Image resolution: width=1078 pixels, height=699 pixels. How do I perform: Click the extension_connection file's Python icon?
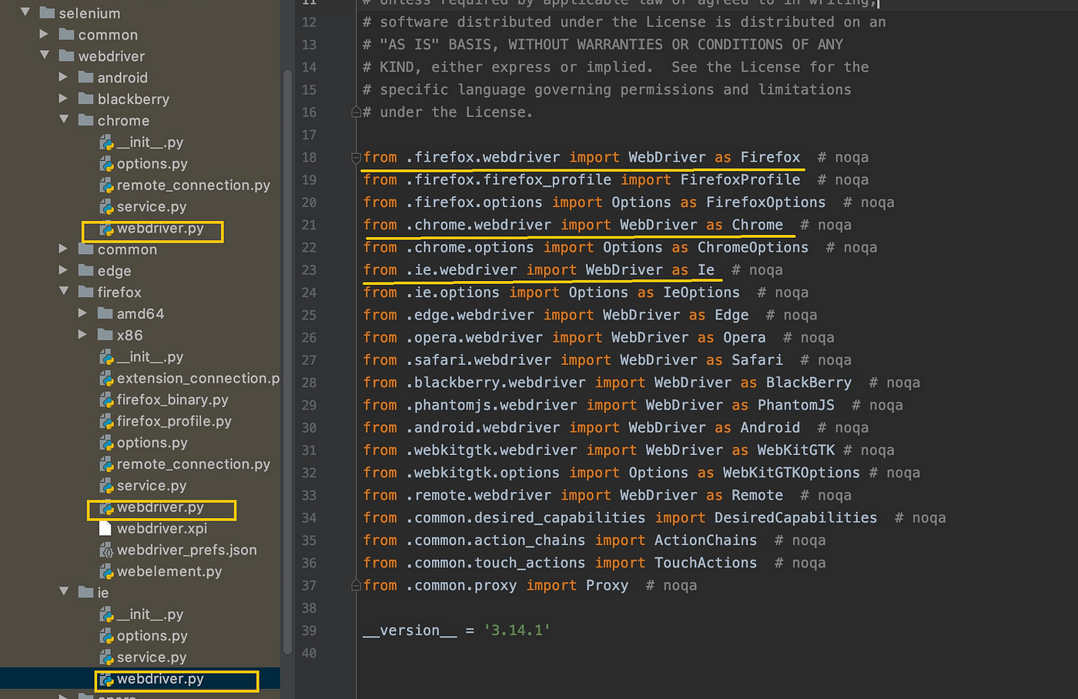click(x=107, y=379)
